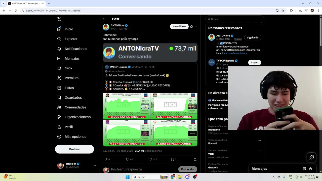This screenshot has height=181, width=322.
Task: Open Explorar search icon in sidebar
Action: pyautogui.click(x=59, y=39)
